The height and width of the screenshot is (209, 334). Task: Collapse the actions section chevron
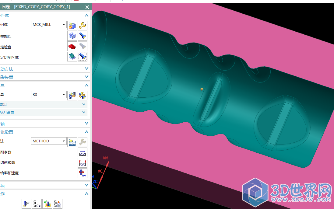tap(86, 194)
